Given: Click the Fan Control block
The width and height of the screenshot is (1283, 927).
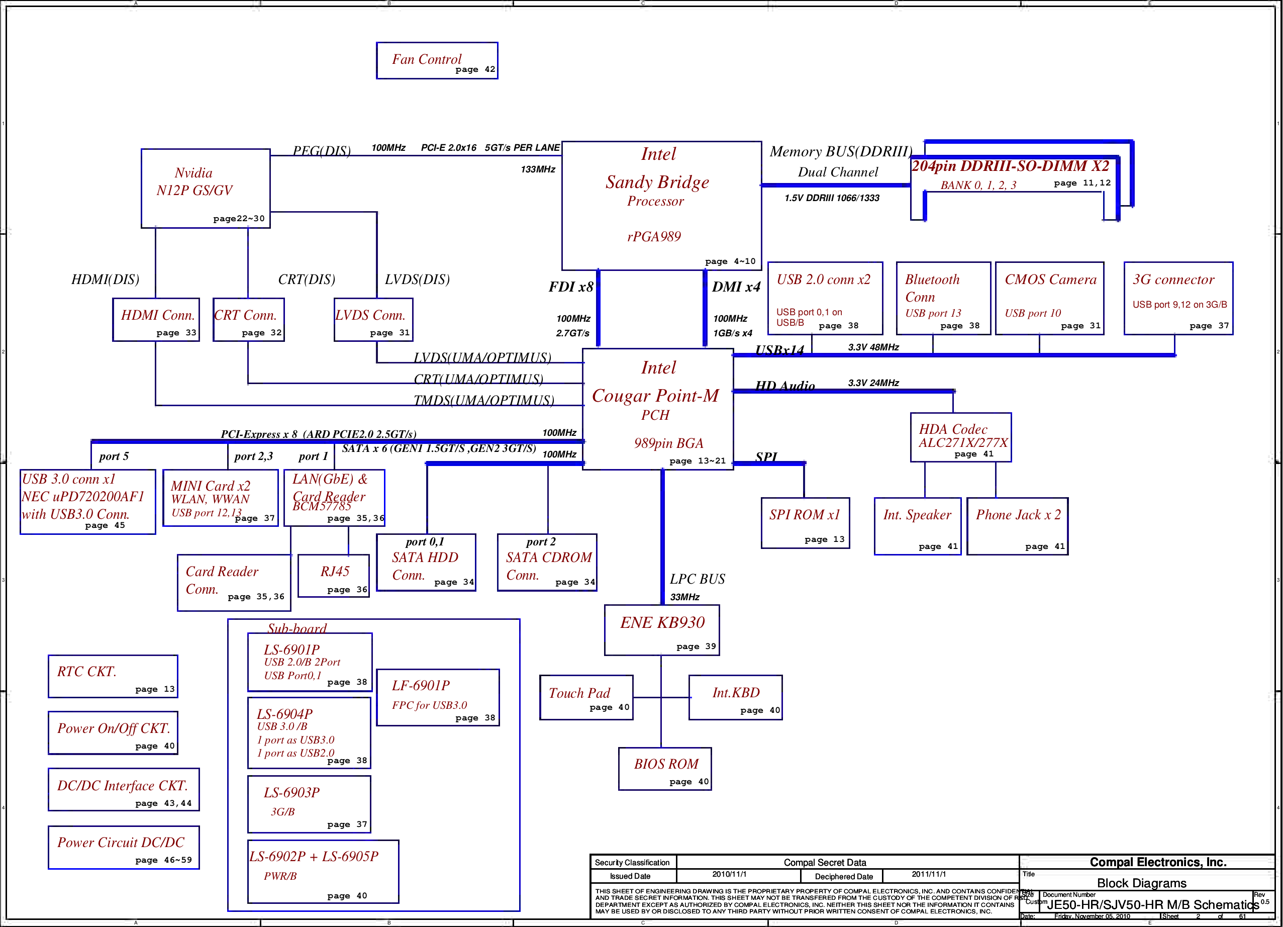Looking at the screenshot, I should [x=437, y=60].
